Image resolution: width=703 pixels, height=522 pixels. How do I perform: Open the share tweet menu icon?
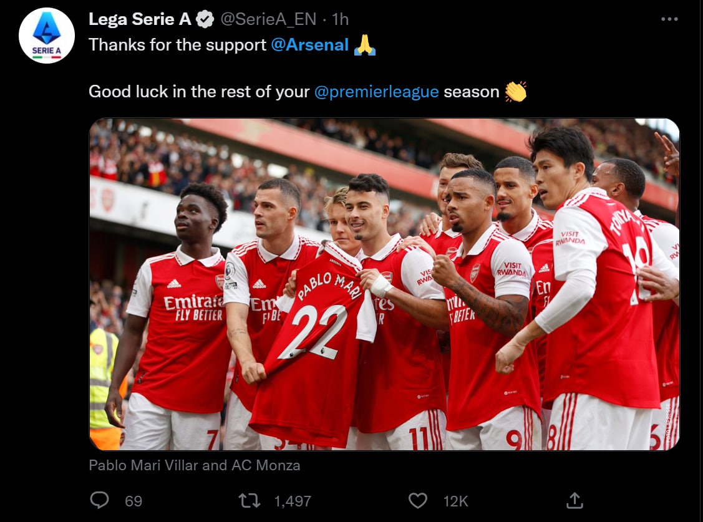[x=574, y=500]
